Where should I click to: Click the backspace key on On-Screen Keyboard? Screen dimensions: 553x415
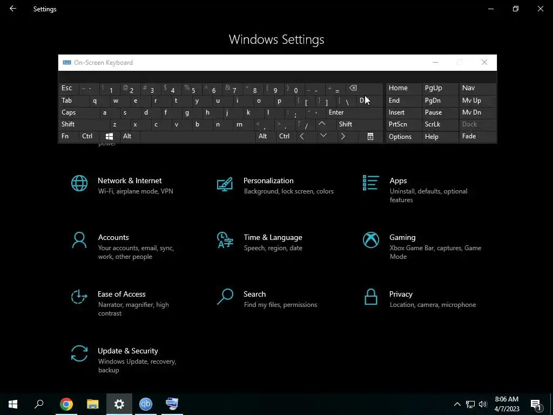coord(365,88)
